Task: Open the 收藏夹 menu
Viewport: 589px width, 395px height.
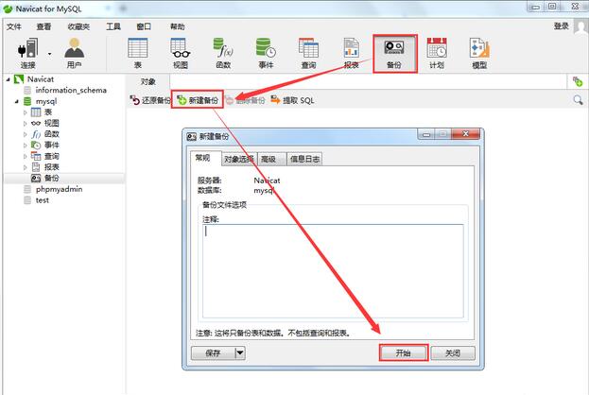Action: pyautogui.click(x=78, y=26)
